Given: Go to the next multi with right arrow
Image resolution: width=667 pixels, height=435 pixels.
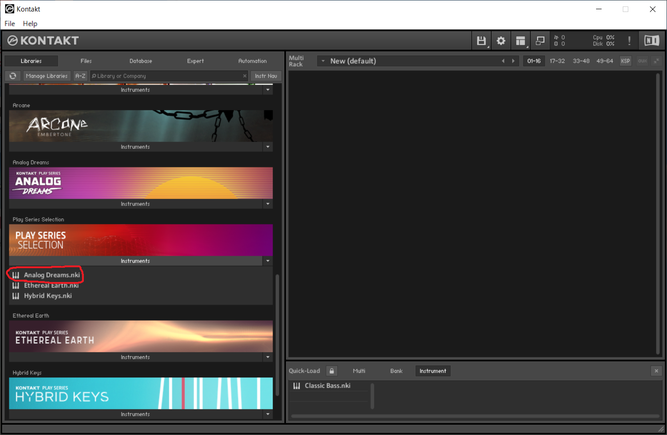Looking at the screenshot, I should coord(513,61).
